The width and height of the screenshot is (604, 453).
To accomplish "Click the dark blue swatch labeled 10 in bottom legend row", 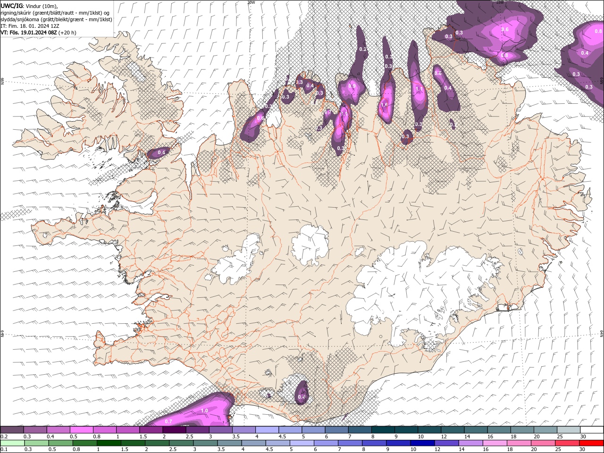I will (x=422, y=443).
